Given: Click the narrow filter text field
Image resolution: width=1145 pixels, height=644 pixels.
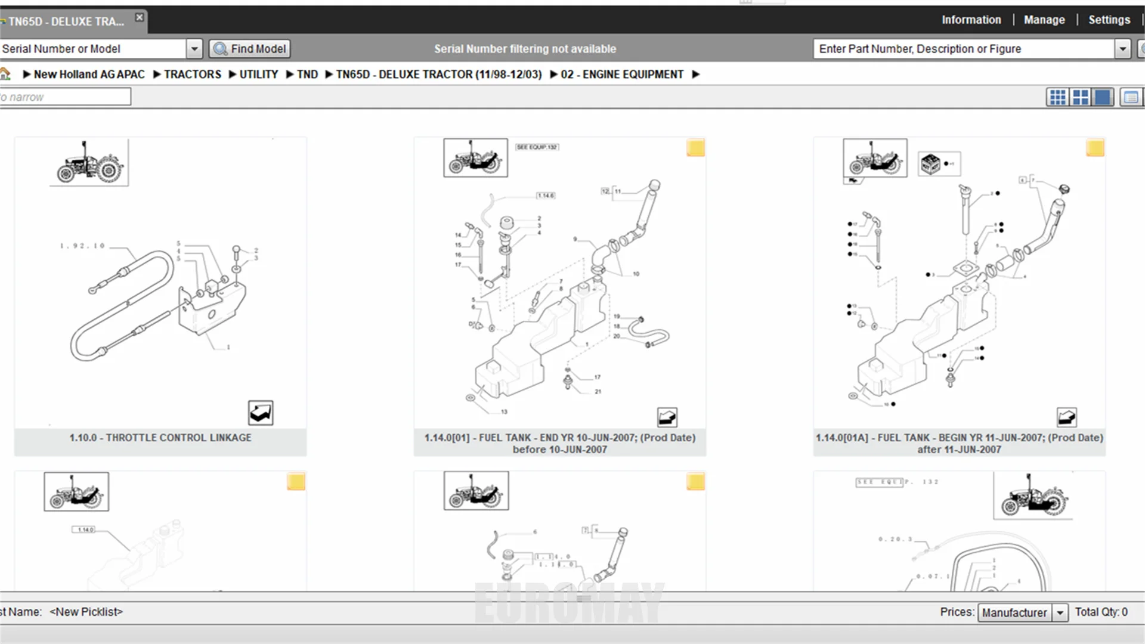Looking at the screenshot, I should [64, 97].
